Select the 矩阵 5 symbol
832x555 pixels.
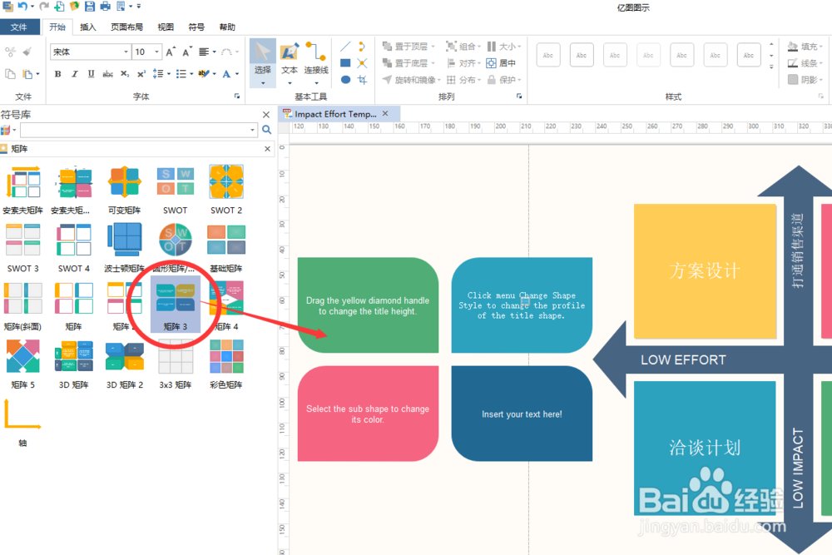click(x=22, y=364)
